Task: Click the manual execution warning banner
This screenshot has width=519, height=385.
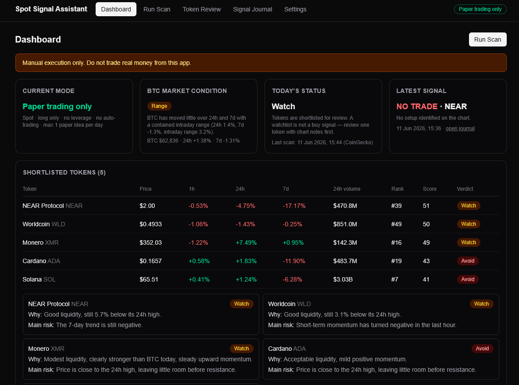Action: 261,63
